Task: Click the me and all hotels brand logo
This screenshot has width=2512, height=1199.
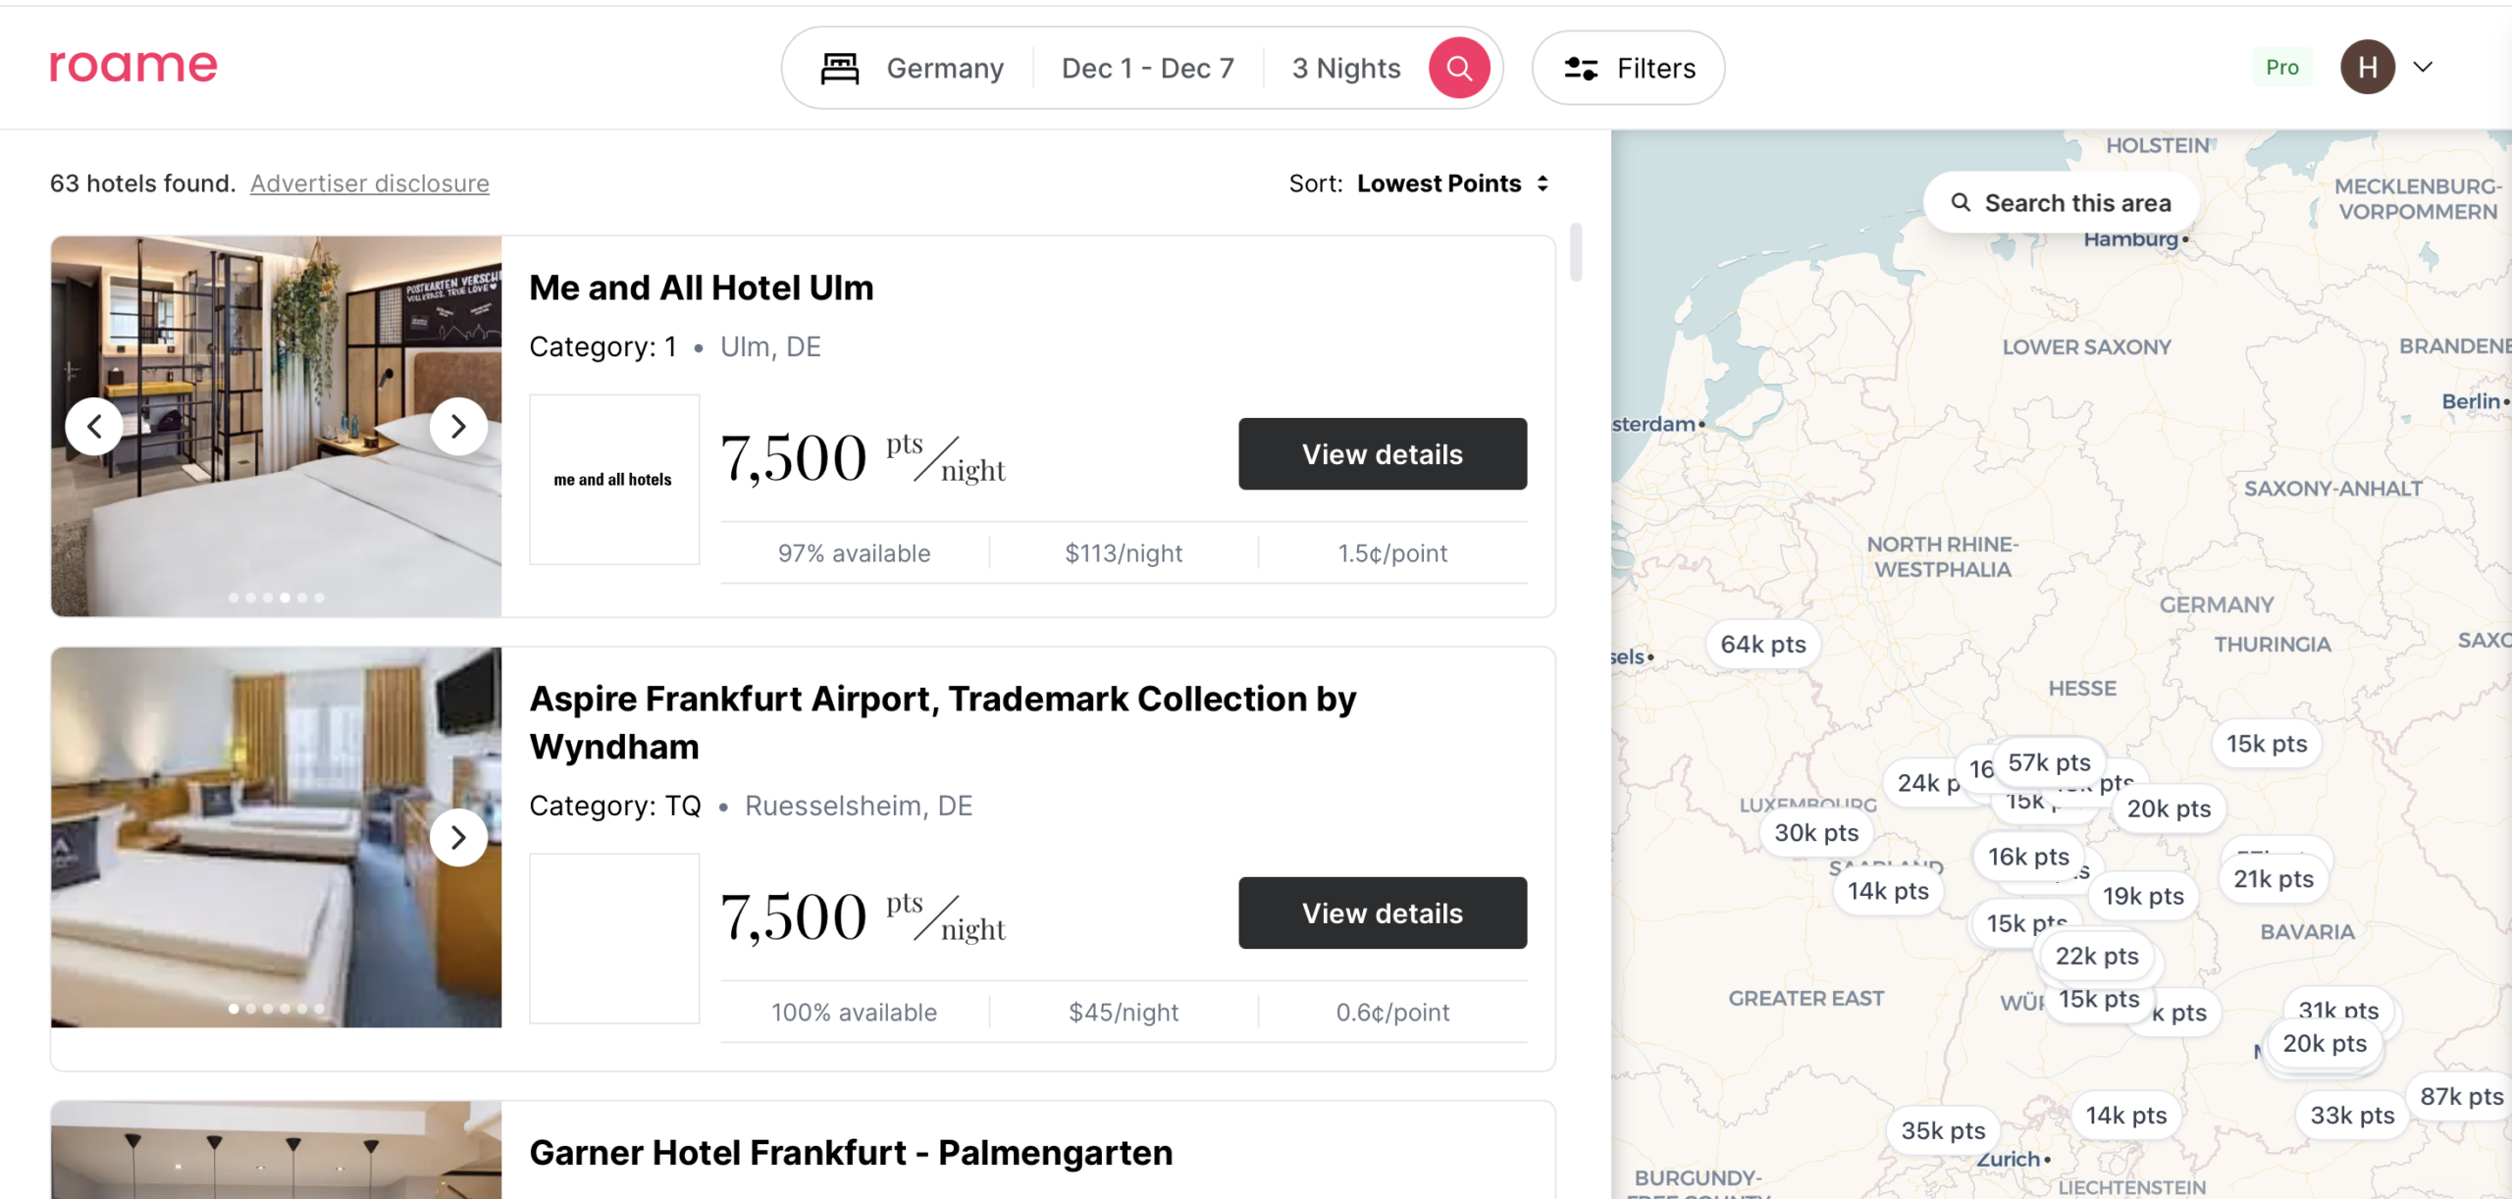Action: click(x=614, y=479)
